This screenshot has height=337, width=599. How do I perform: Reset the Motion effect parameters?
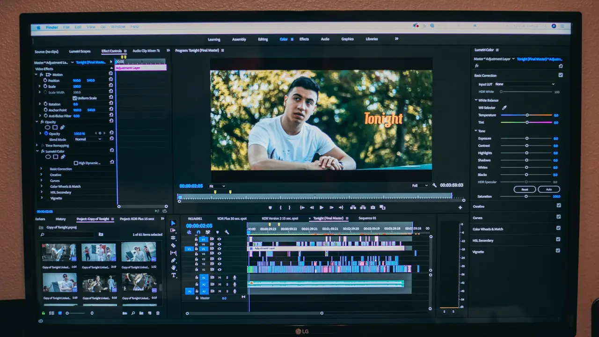111,74
